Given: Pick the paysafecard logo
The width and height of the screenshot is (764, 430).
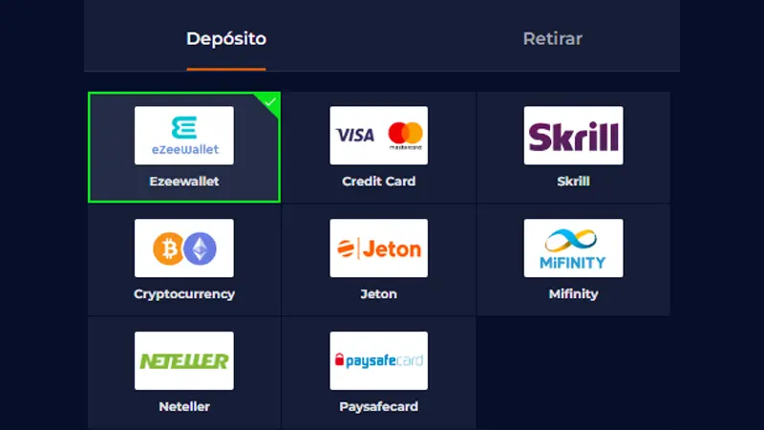Looking at the screenshot, I should (378, 361).
